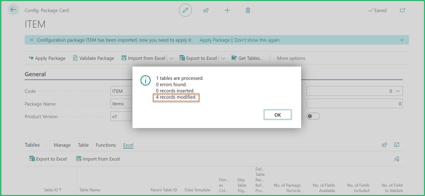
Task: Click the Product Version field
Action: 122,116
